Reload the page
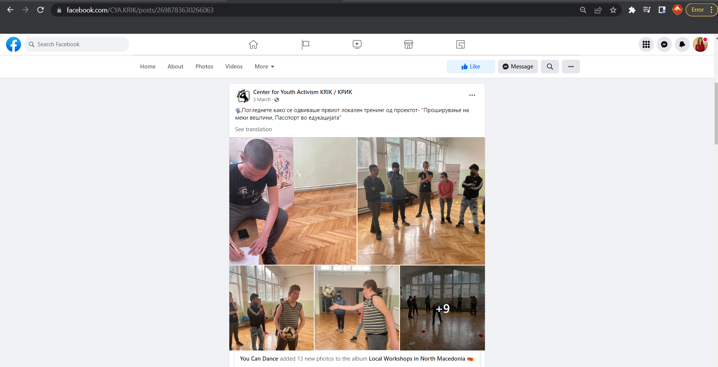 click(x=41, y=10)
